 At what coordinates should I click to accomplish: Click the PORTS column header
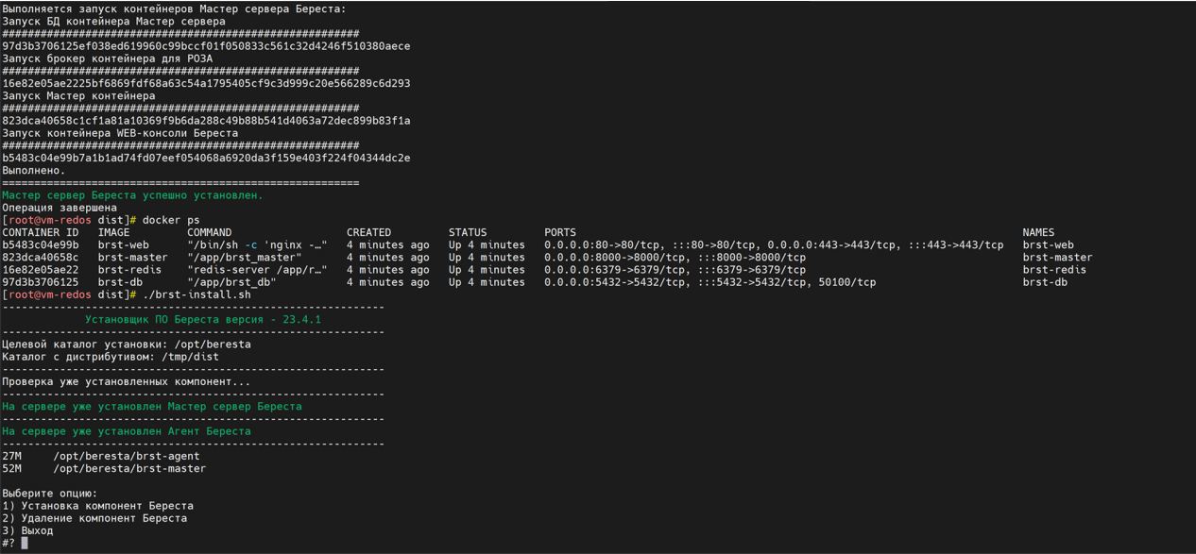559,232
